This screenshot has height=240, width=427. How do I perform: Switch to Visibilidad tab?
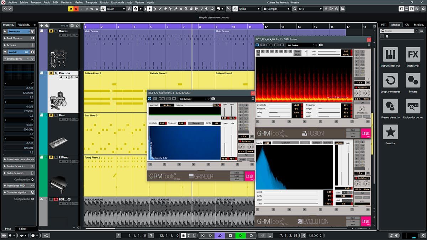[25, 25]
